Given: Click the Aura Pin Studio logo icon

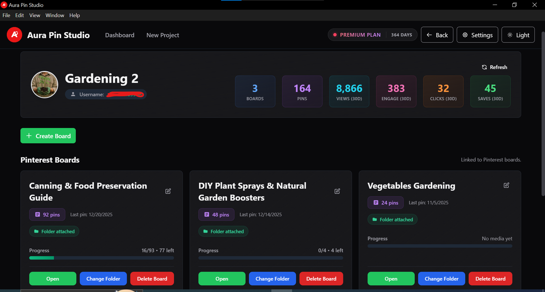Looking at the screenshot, I should point(14,35).
